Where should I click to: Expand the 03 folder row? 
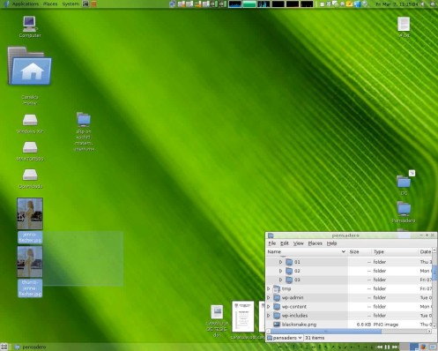tap(280, 280)
